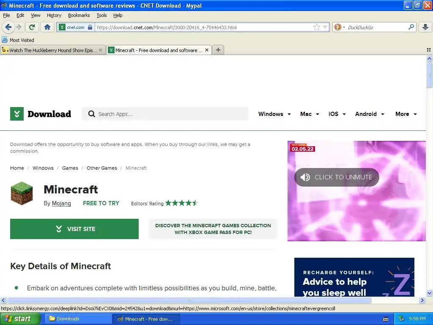Open the browser Home icon
The image size is (433, 325).
47,27
